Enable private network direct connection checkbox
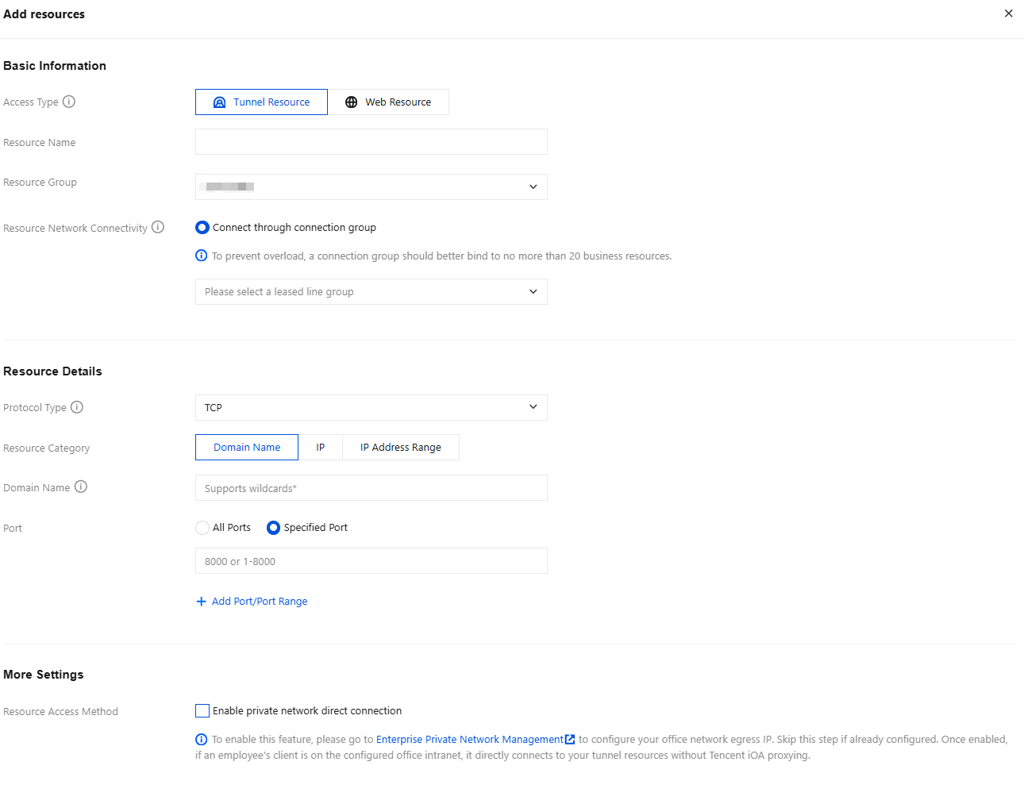 pos(202,711)
